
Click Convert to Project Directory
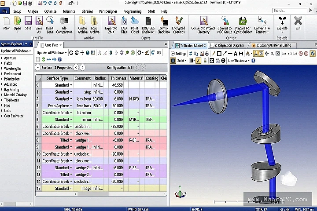(203, 25)
